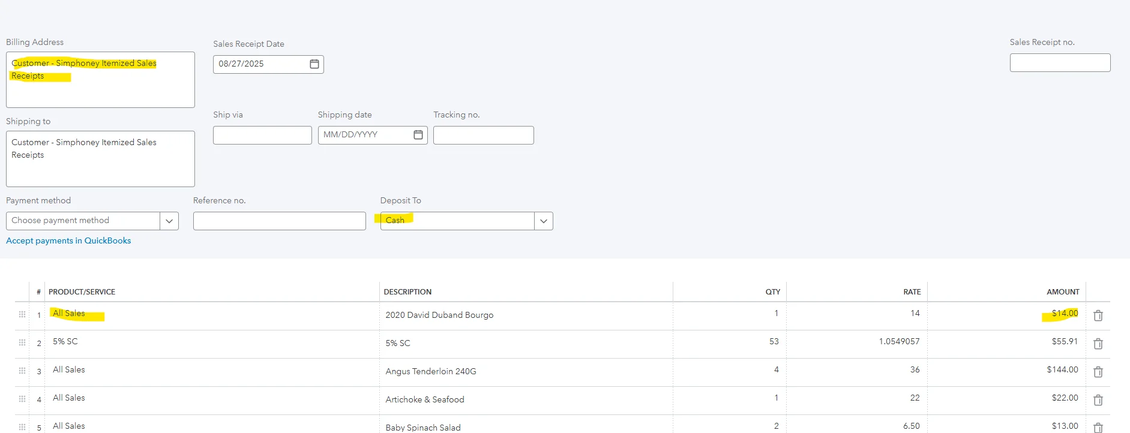Grab the drag handle of row 4
The width and height of the screenshot is (1130, 433).
22,399
